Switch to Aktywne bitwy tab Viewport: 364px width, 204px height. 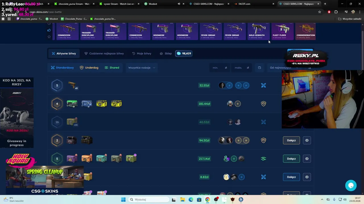click(64, 53)
